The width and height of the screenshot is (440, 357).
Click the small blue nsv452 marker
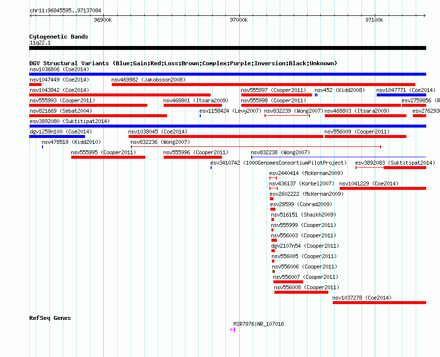316,95
